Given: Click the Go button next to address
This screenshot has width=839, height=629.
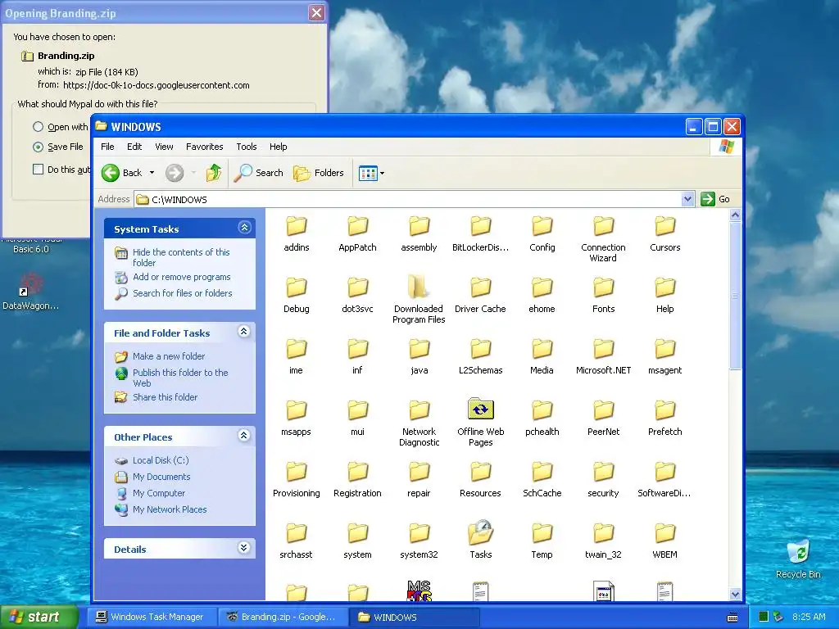Looking at the screenshot, I should [715, 199].
